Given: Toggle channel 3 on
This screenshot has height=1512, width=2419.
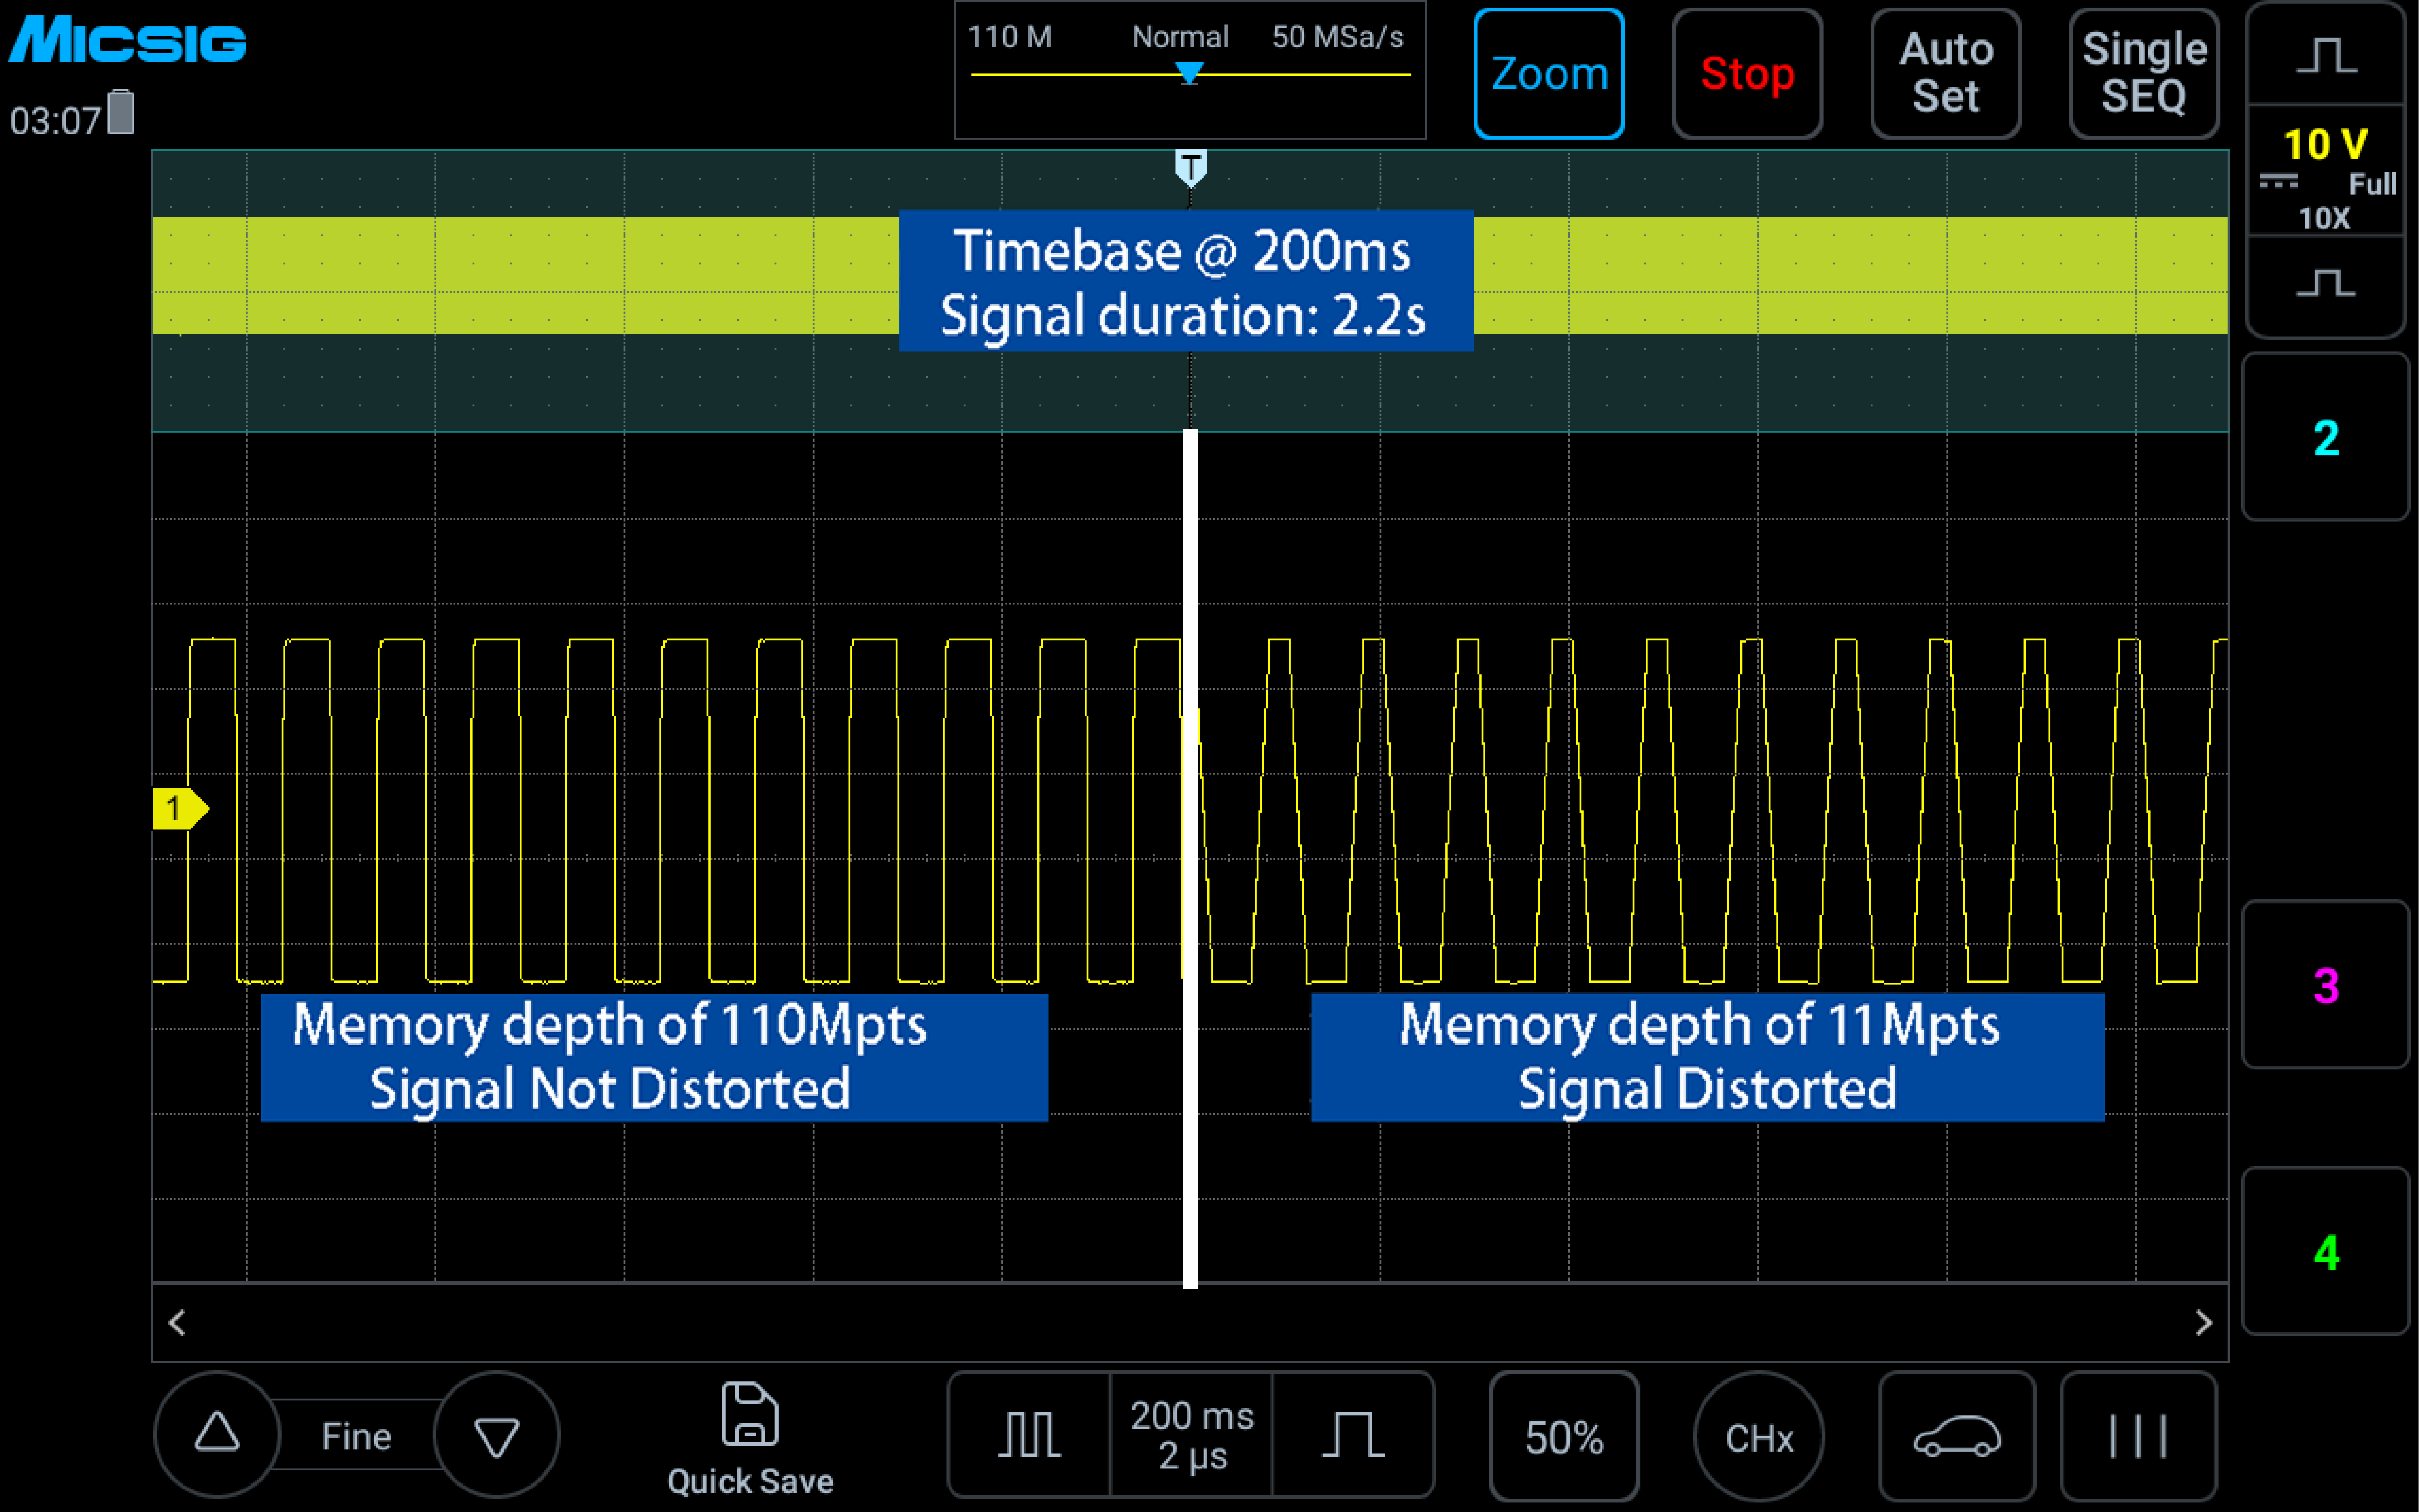Looking at the screenshot, I should (x=2326, y=986).
